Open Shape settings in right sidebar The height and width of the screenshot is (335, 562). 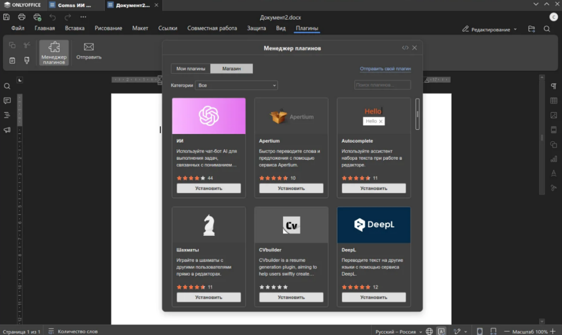coord(554,144)
